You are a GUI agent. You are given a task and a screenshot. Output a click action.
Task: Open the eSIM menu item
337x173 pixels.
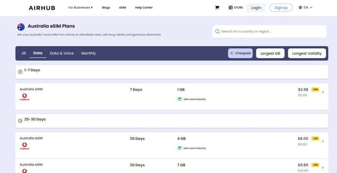tap(122, 7)
